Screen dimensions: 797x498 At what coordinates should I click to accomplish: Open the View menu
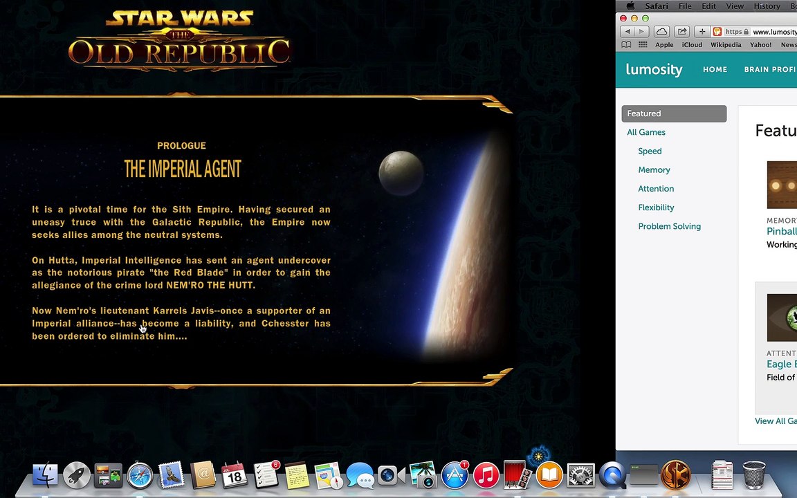735,6
